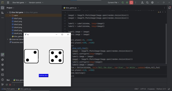Screen dimensions: 172x91
Task: Open editor tab options menu
Action: point(164,8)
